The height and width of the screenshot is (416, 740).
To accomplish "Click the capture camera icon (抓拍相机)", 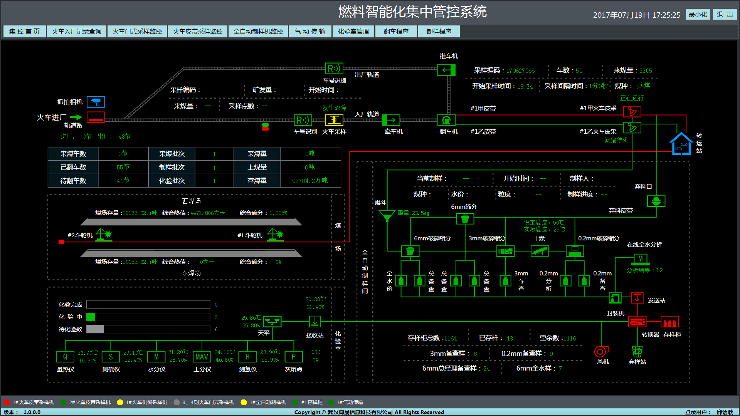I will 96,102.
